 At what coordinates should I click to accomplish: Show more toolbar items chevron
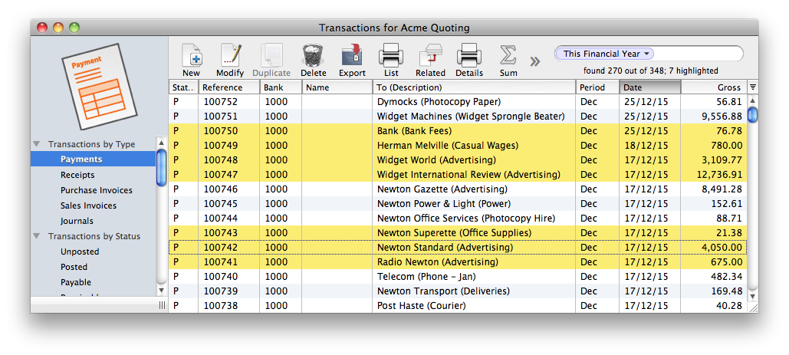click(535, 61)
